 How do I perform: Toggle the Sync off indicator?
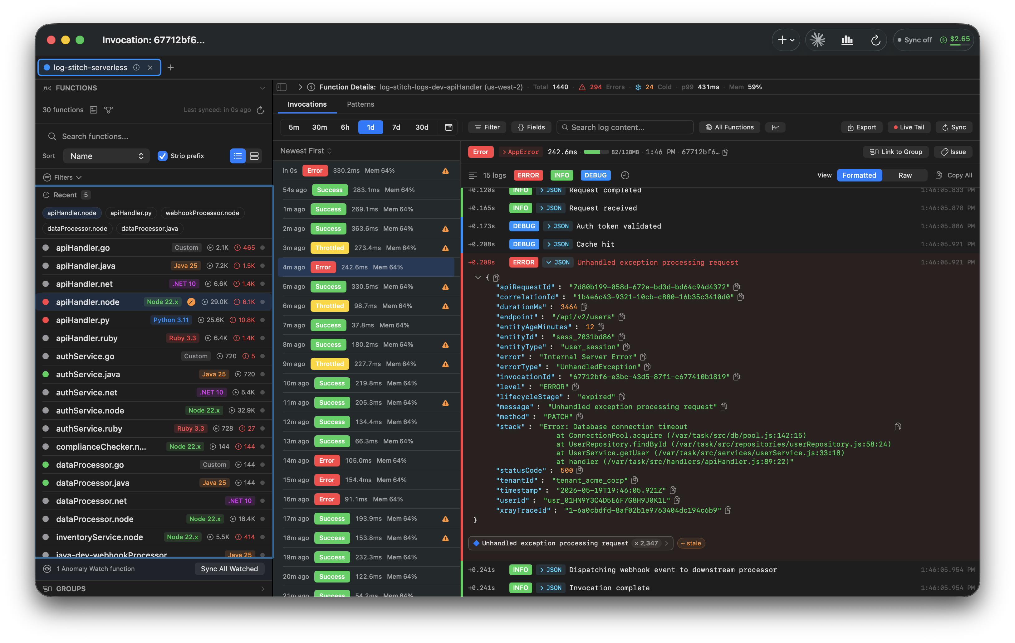pyautogui.click(x=914, y=40)
